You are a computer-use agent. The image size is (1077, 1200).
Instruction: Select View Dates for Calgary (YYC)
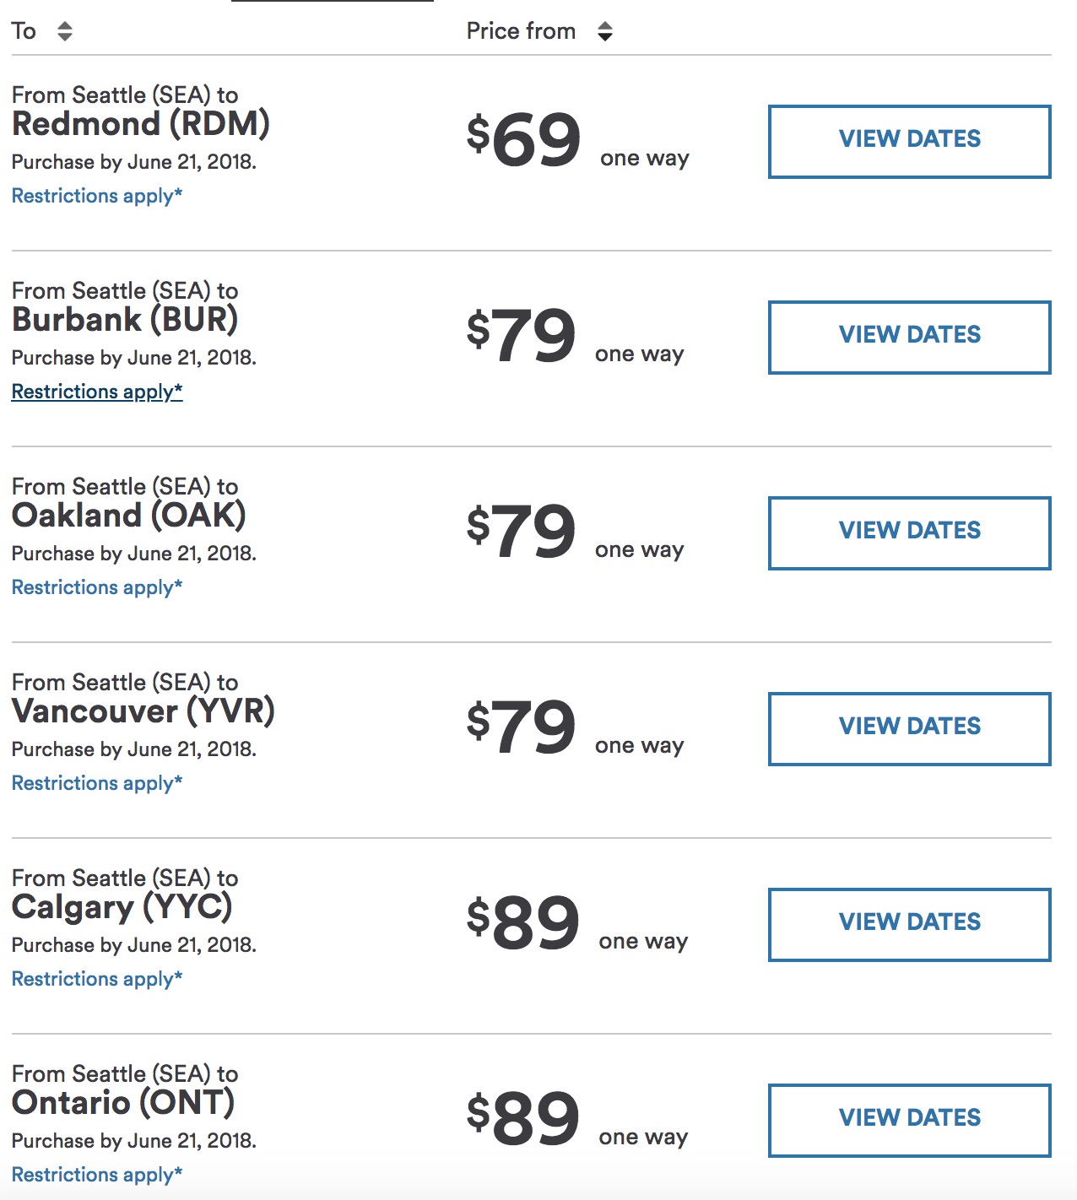909,924
